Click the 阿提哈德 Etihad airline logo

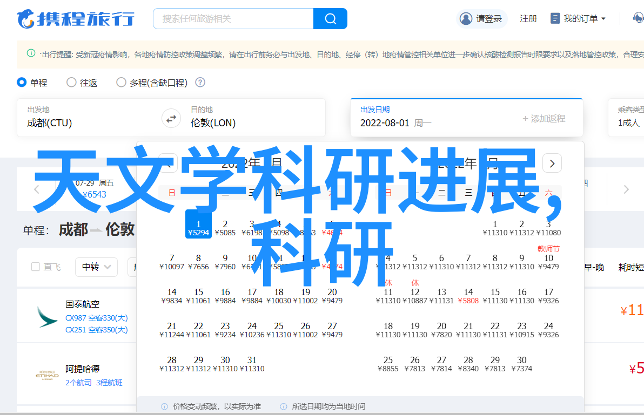pos(47,375)
